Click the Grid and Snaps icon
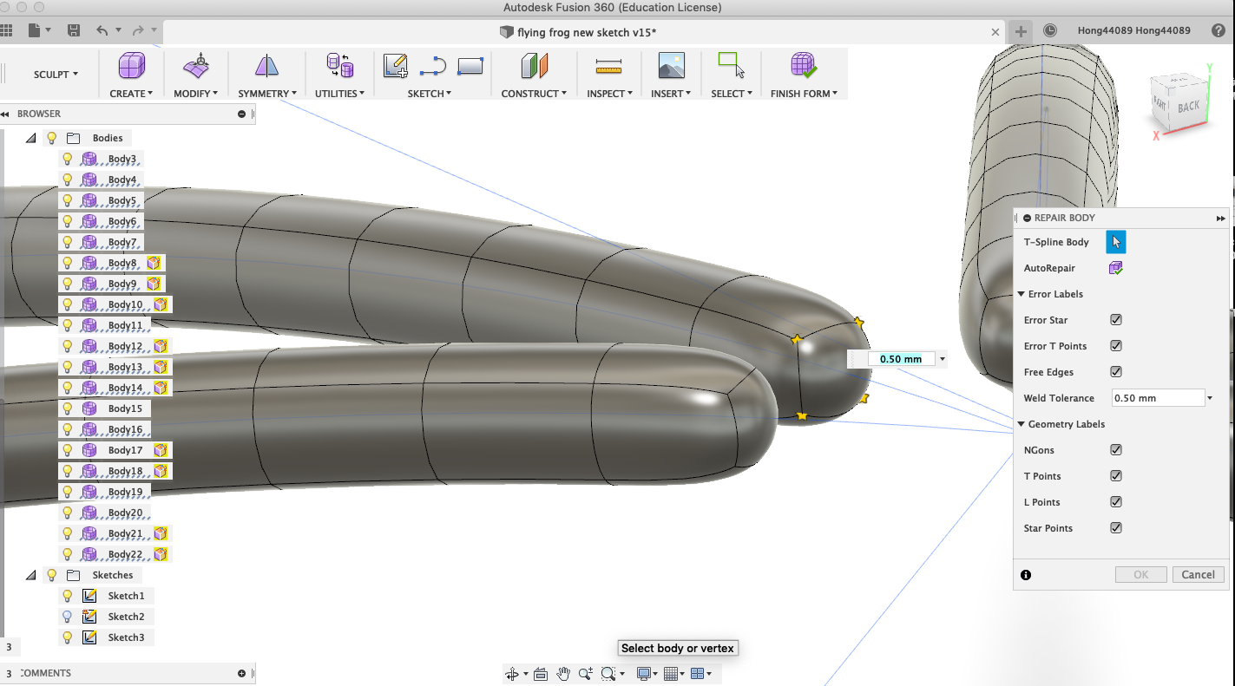 pyautogui.click(x=672, y=673)
